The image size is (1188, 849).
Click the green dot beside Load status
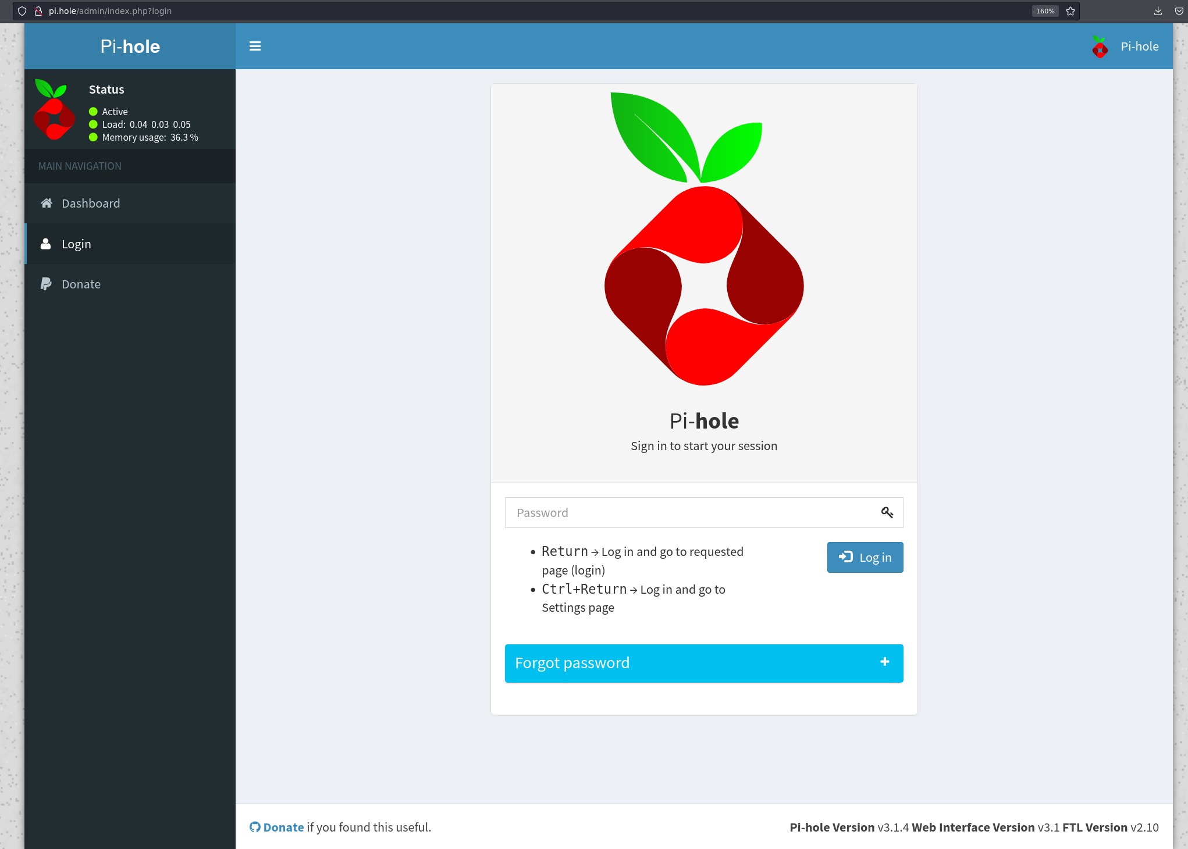tap(93, 124)
